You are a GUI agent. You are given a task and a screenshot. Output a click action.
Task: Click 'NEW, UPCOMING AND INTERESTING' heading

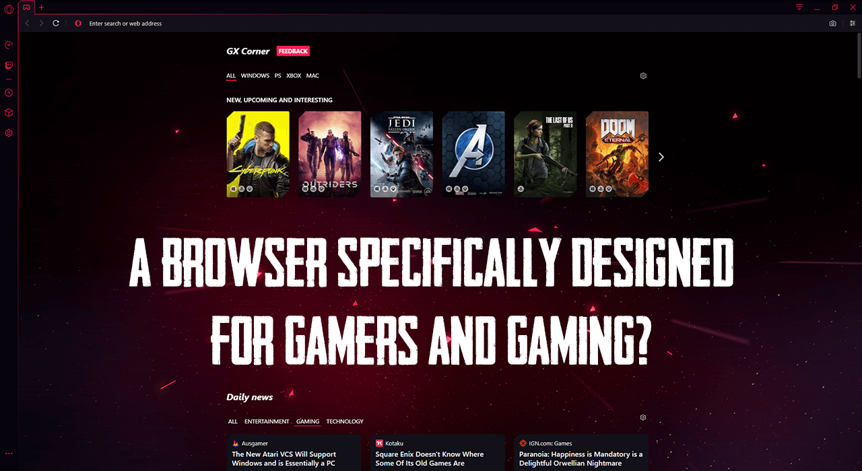coord(279,100)
